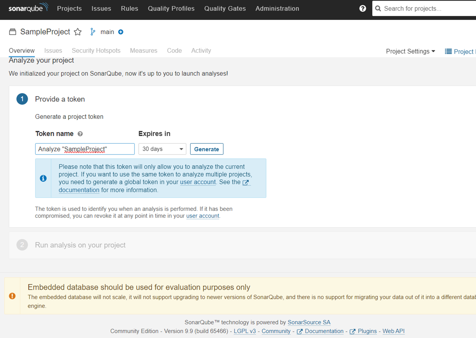Open Project Information via list icon

(448, 51)
